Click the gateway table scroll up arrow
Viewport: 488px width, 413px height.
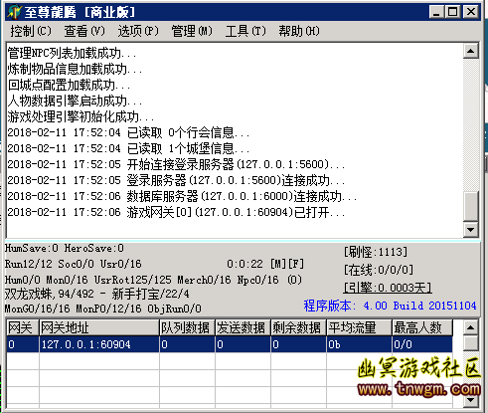click(x=470, y=327)
